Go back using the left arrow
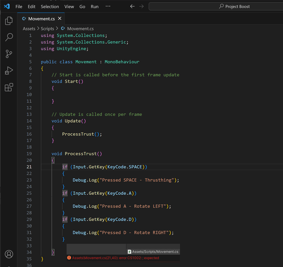This screenshot has height=267, width=283. point(132,6)
